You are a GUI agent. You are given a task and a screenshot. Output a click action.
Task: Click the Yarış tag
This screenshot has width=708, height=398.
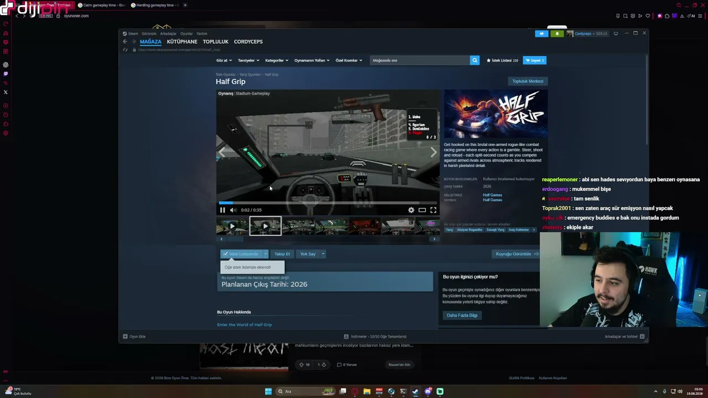449,230
